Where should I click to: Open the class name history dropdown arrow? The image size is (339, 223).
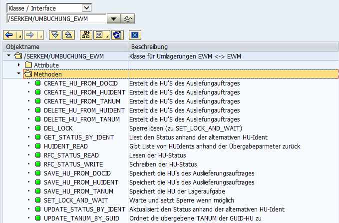tap(113, 19)
